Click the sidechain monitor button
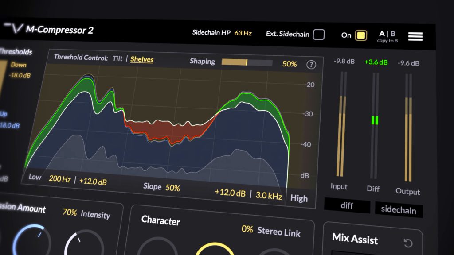The image size is (454, 255). tap(399, 209)
